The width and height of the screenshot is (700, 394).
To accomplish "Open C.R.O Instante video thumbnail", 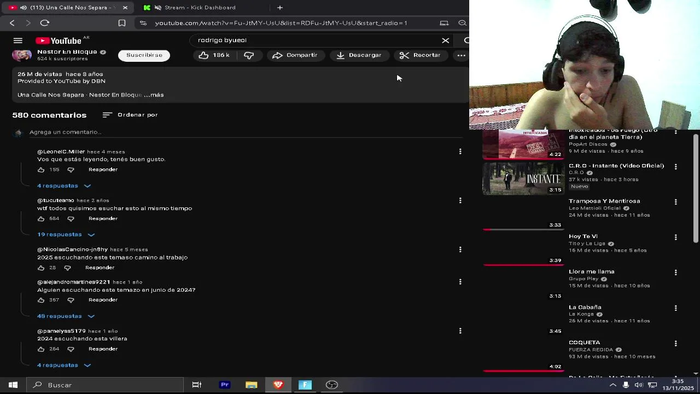I will (x=523, y=179).
